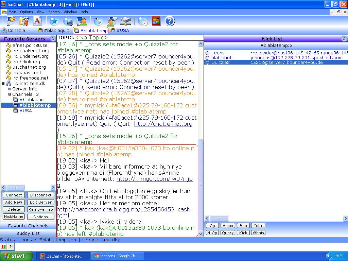Select #blablaquiz in the channels tree
This screenshot has height=261, width=348.
click(x=32, y=100)
